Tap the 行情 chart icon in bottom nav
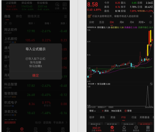Image resolution: width=155 pixels, height=132 pixels. point(35,129)
